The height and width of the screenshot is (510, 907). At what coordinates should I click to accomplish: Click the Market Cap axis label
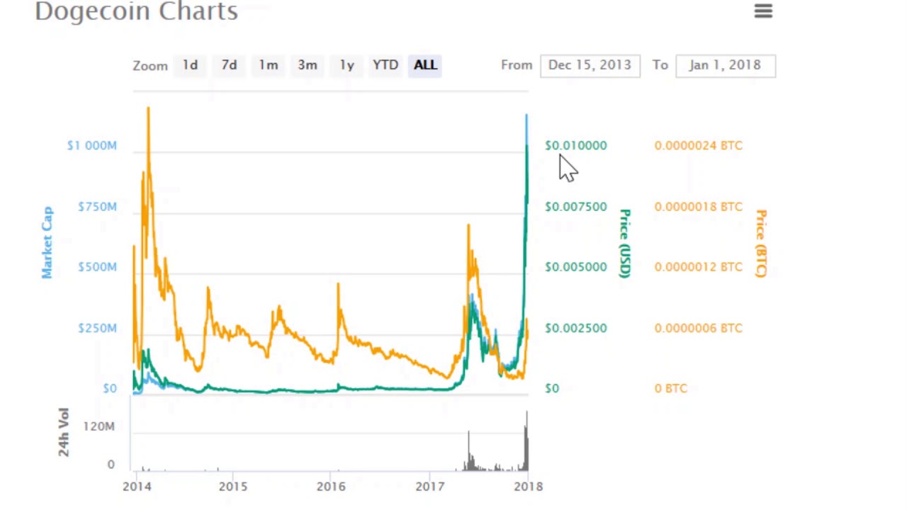(47, 243)
